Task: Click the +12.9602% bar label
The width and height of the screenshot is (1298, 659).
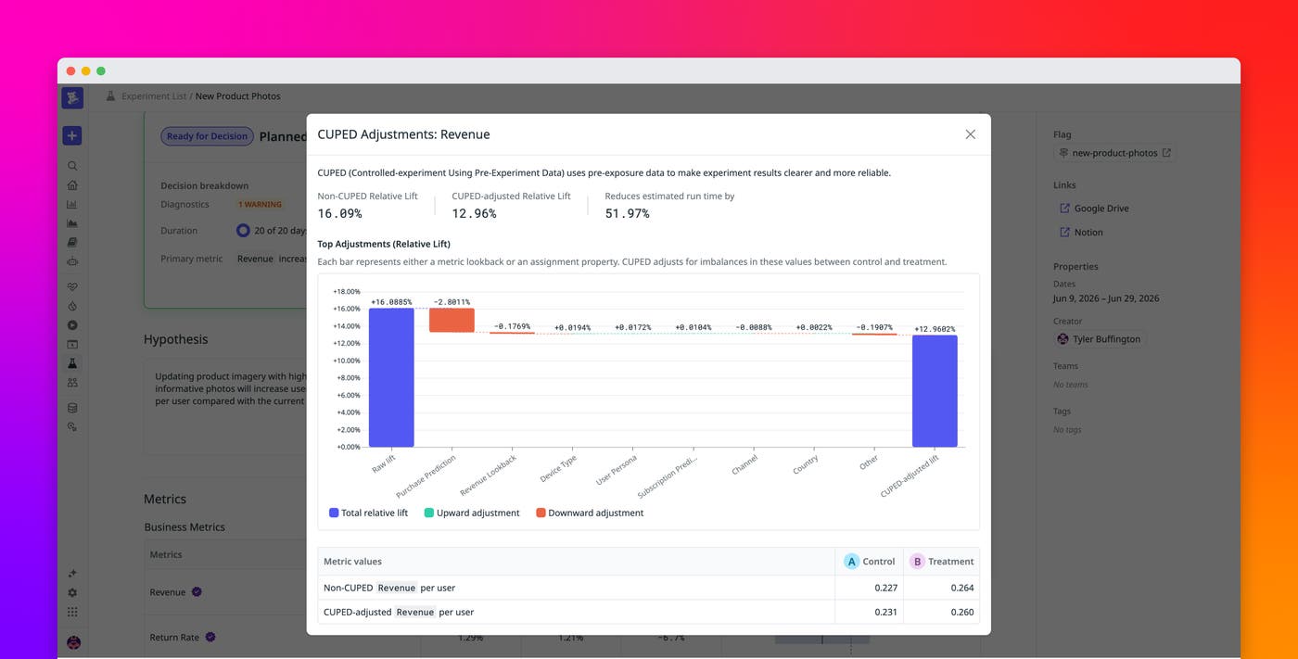Action: [x=935, y=329]
